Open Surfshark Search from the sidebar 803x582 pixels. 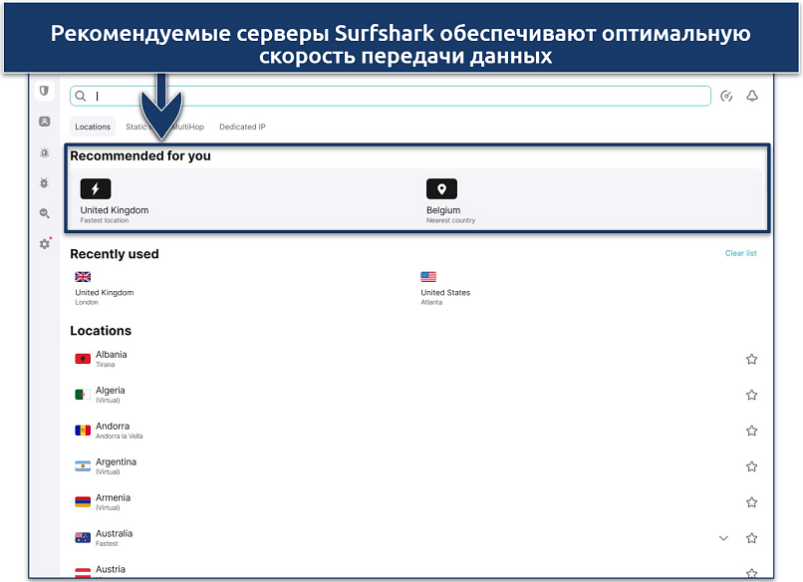(44, 214)
